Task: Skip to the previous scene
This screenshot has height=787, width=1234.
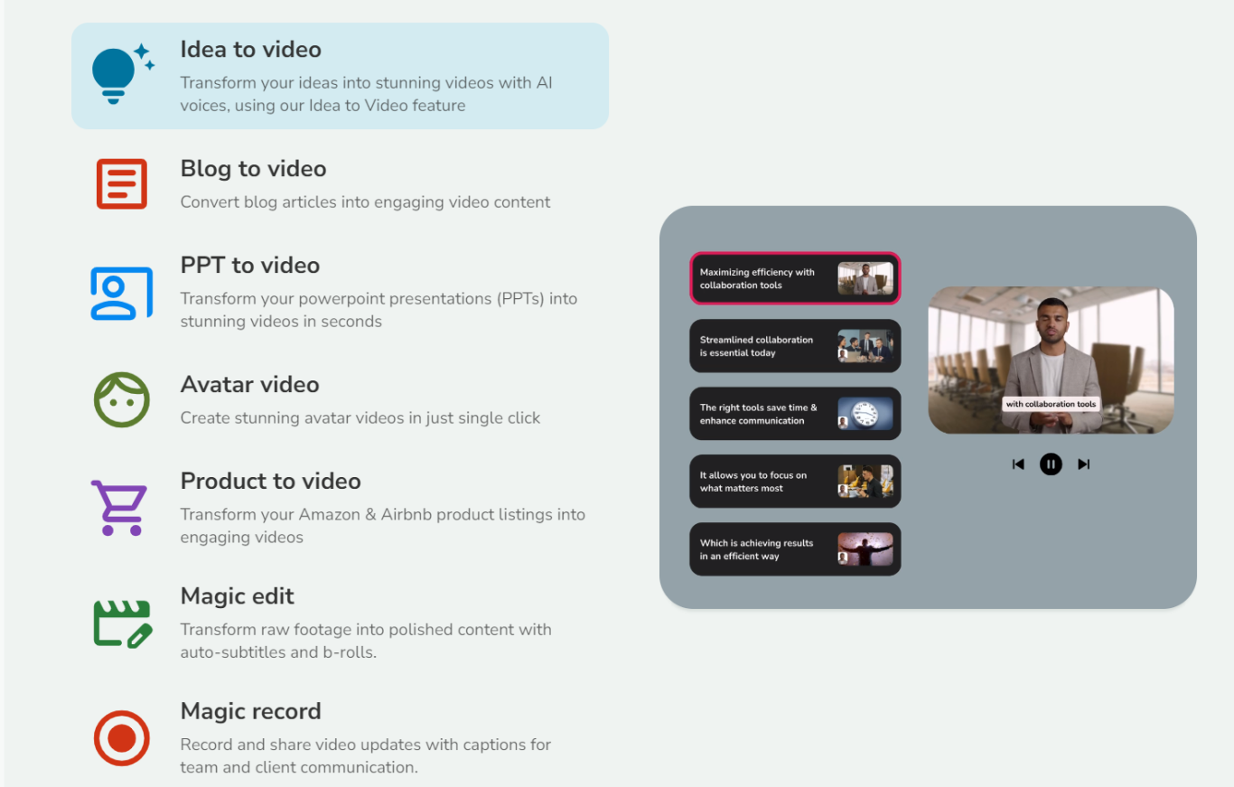Action: click(x=1018, y=464)
